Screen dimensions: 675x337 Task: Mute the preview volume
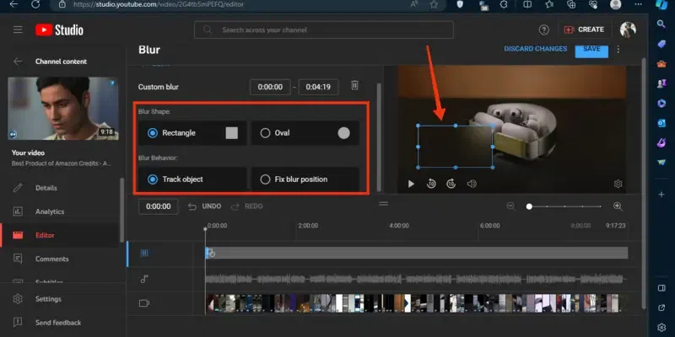coord(472,184)
